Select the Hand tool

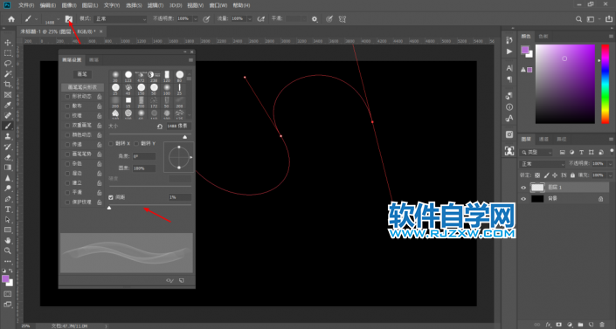(8, 240)
